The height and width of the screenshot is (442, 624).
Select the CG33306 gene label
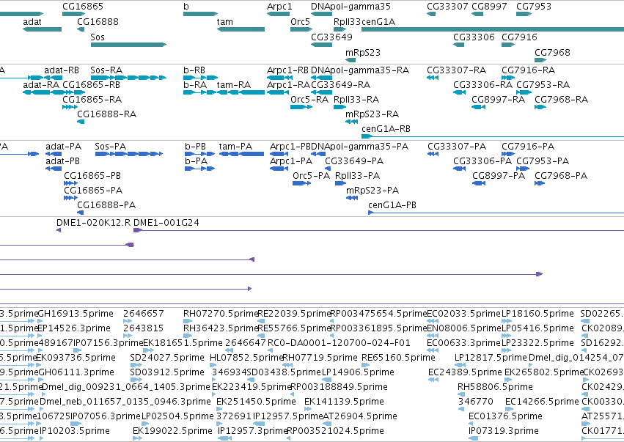474,37
